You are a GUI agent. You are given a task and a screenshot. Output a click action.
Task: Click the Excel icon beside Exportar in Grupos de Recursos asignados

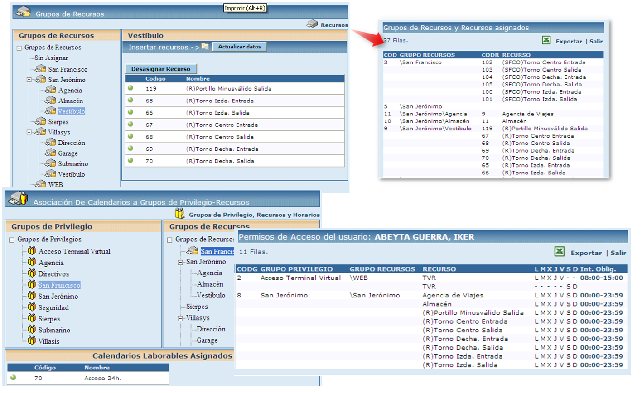coord(546,41)
